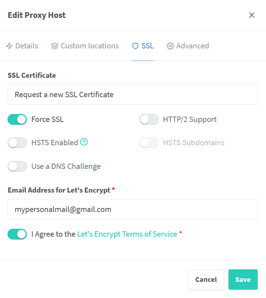Enable Use a DNS Challenge
The image size is (266, 298).
coord(17,166)
